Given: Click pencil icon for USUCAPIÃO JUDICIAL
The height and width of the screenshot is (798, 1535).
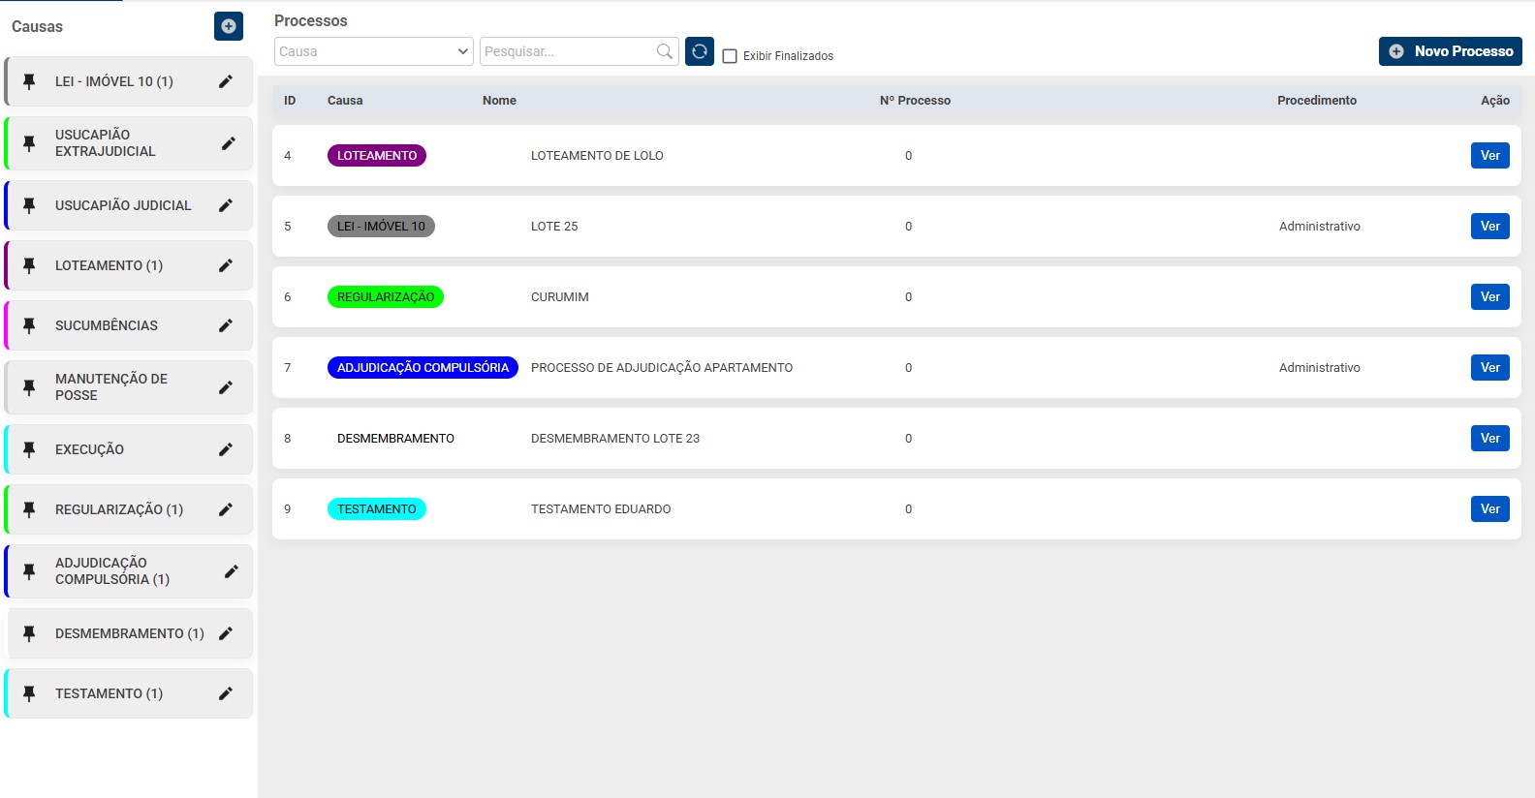Looking at the screenshot, I should (226, 205).
